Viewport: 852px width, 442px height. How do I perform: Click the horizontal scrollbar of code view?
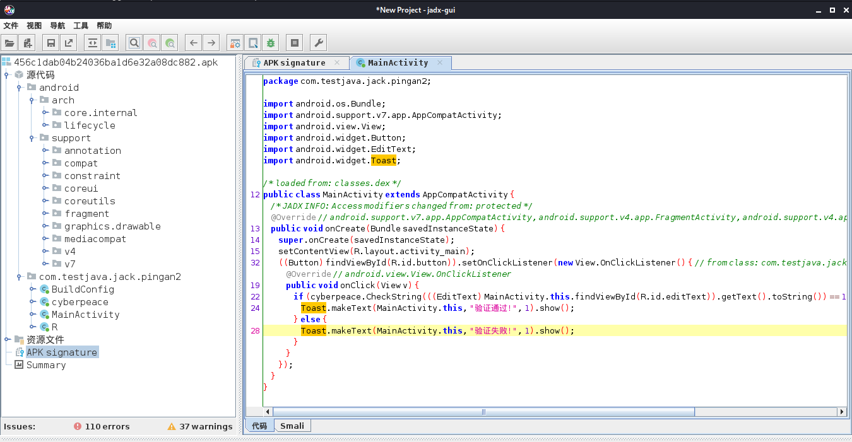click(x=483, y=412)
